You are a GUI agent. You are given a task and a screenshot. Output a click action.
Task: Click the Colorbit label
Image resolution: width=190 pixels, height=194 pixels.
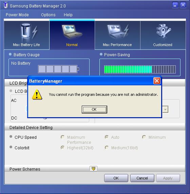pyautogui.click(x=22, y=148)
